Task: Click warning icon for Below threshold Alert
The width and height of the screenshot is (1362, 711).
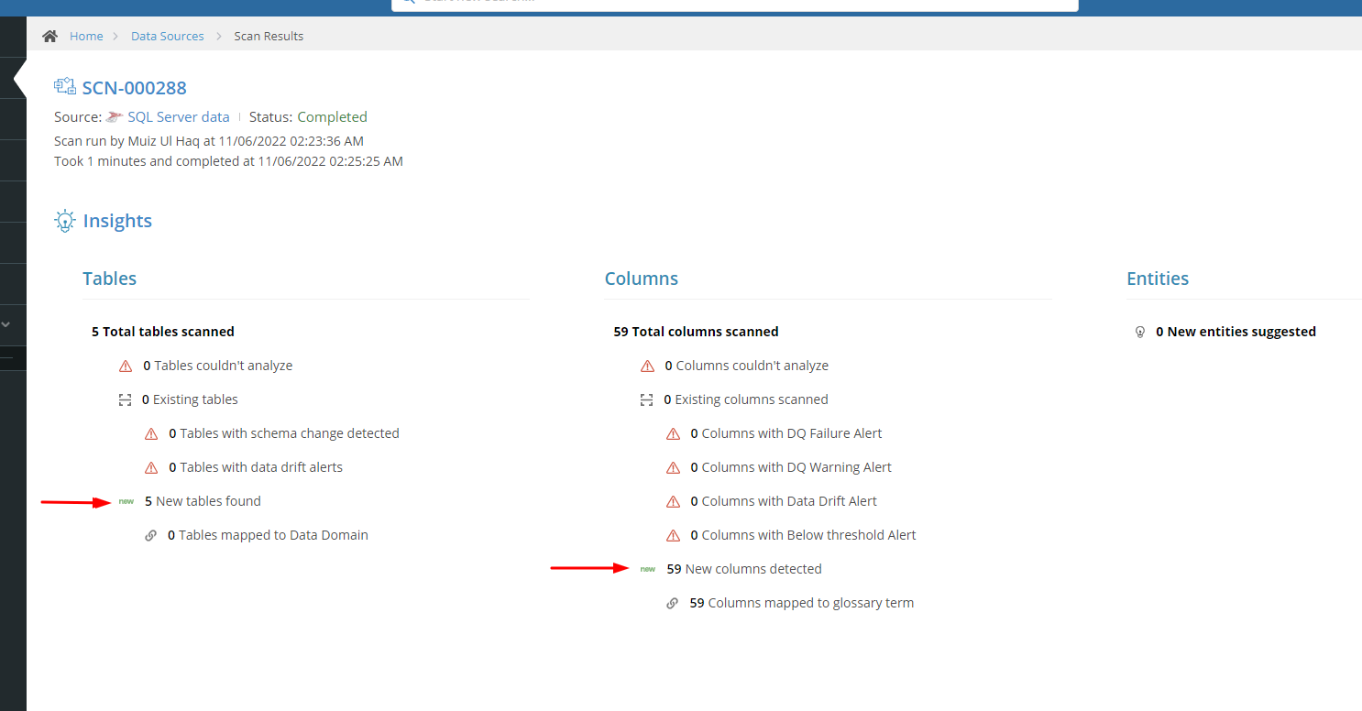Action: point(673,535)
